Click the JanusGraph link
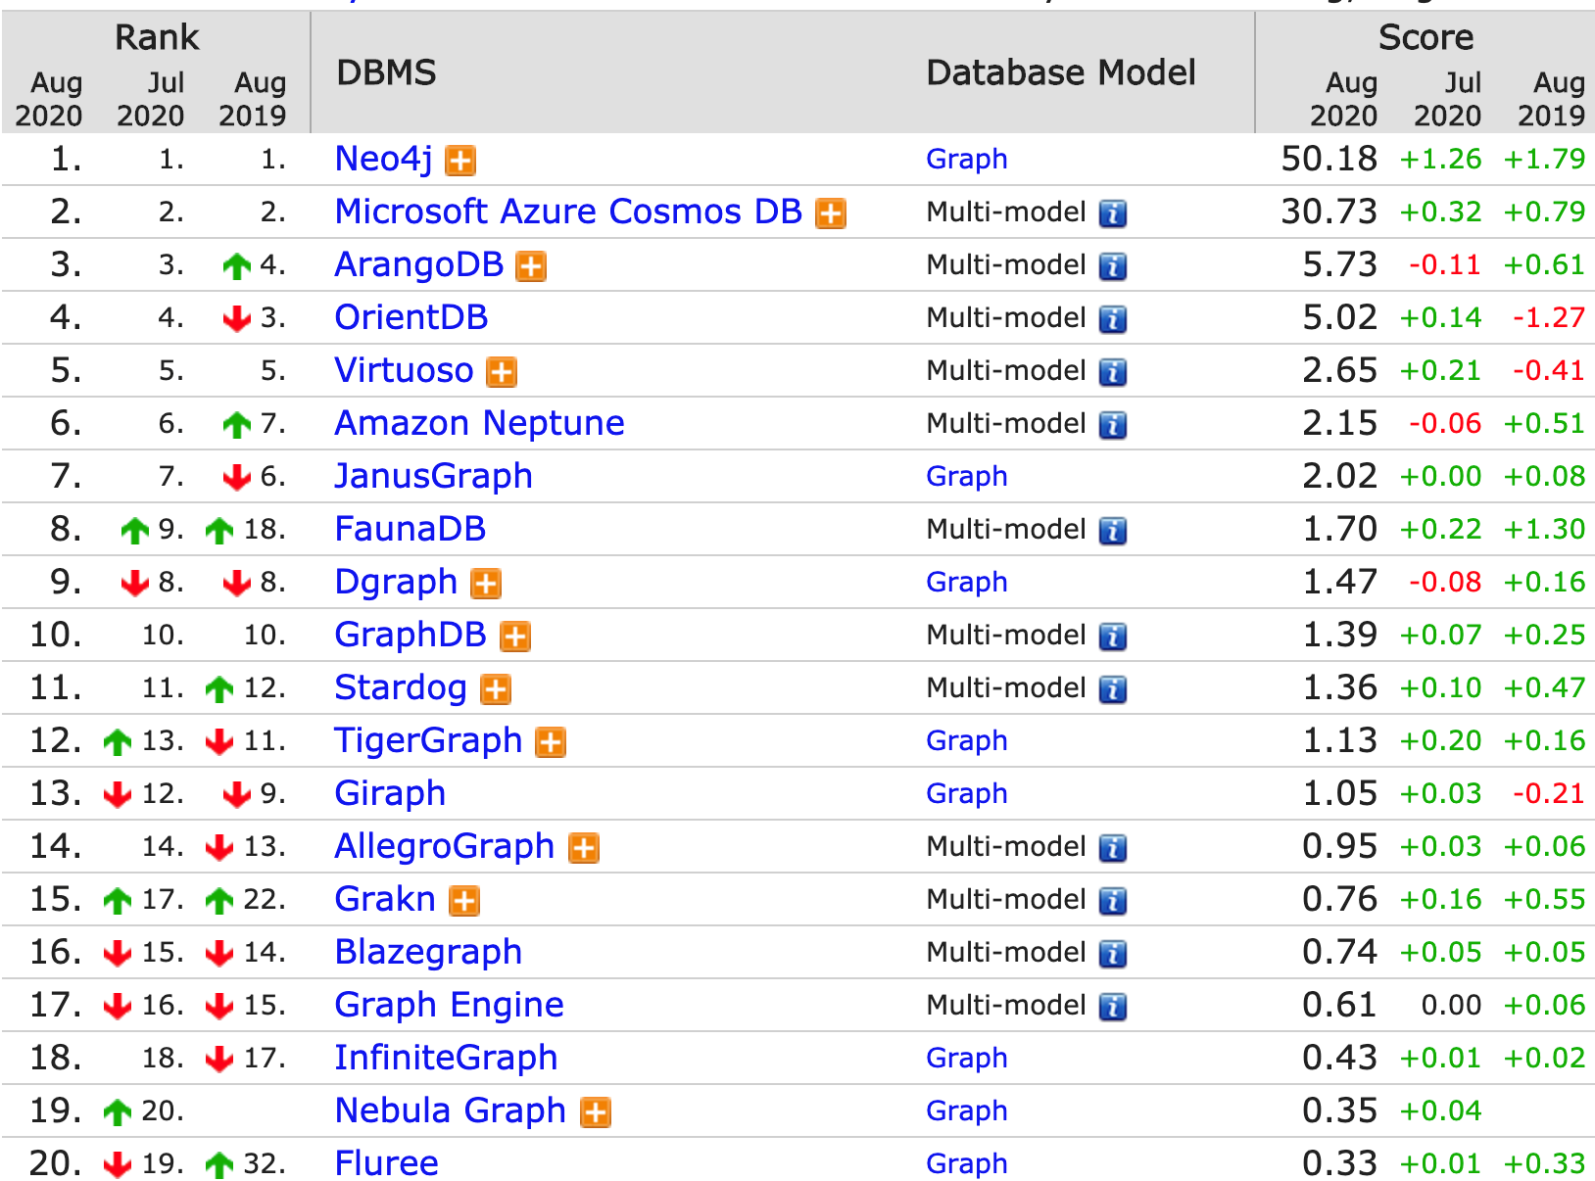 click(x=434, y=476)
